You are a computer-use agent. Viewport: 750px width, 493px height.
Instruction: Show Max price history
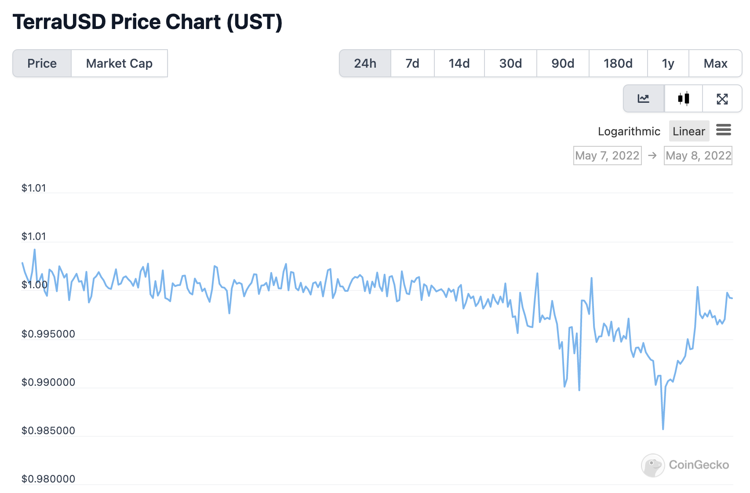tap(715, 63)
